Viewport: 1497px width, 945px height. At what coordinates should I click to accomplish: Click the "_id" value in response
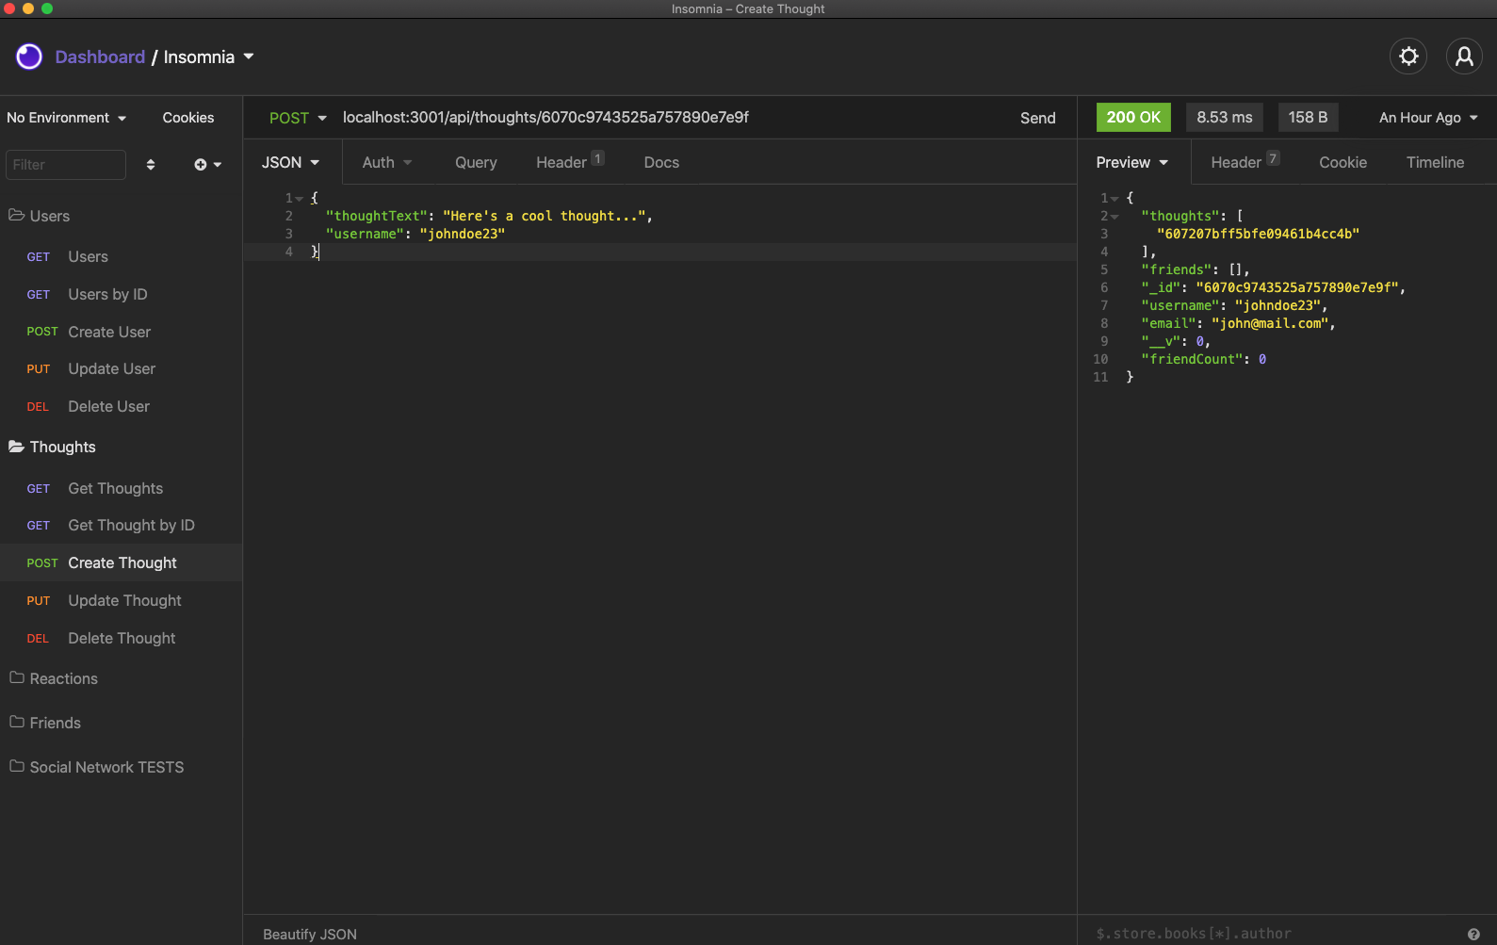(x=1297, y=287)
